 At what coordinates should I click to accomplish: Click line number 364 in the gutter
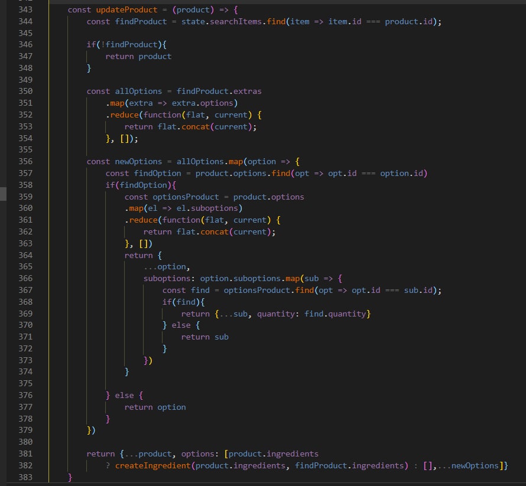pos(25,255)
